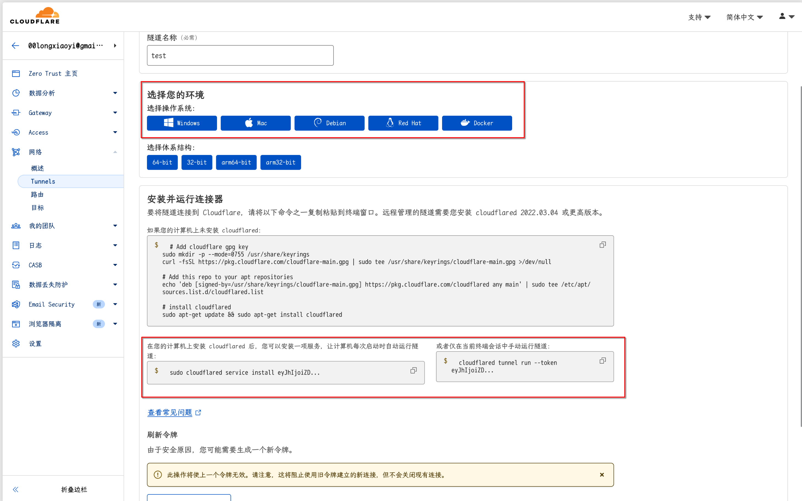Expand the 日志 menu arrow

tap(115, 245)
